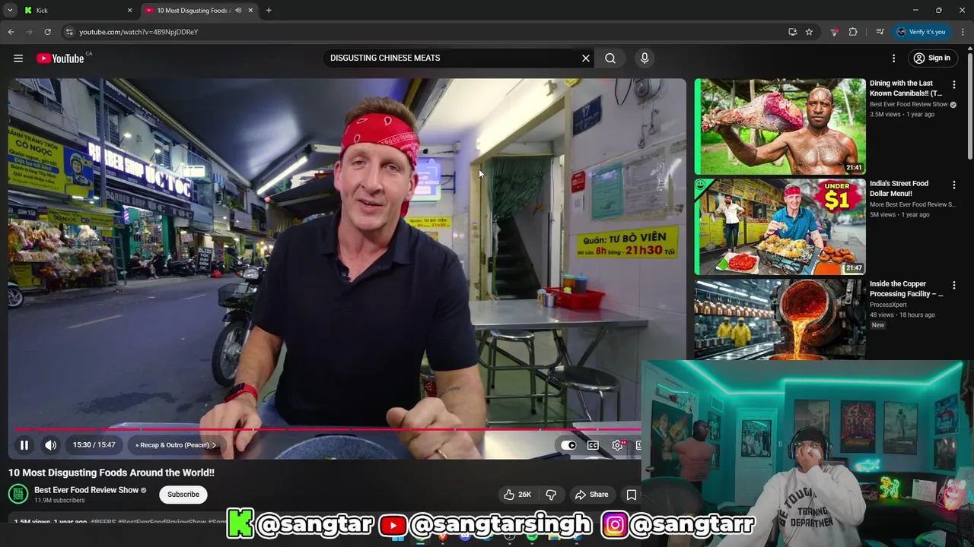
Task: Click the Verify it's you profile button
Action: (x=921, y=32)
